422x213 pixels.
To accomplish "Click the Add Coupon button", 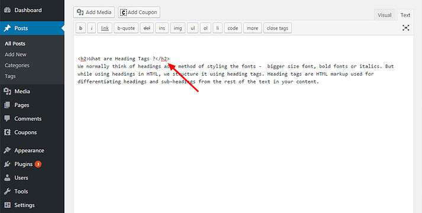I will (139, 12).
